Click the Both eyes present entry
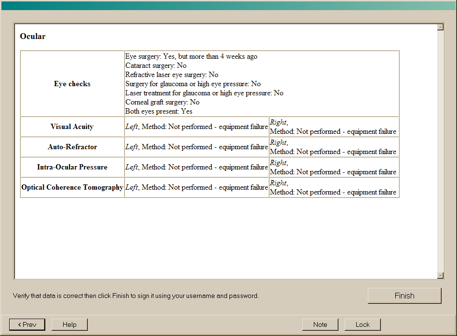Image resolution: width=457 pixels, height=336 pixels. (x=159, y=111)
